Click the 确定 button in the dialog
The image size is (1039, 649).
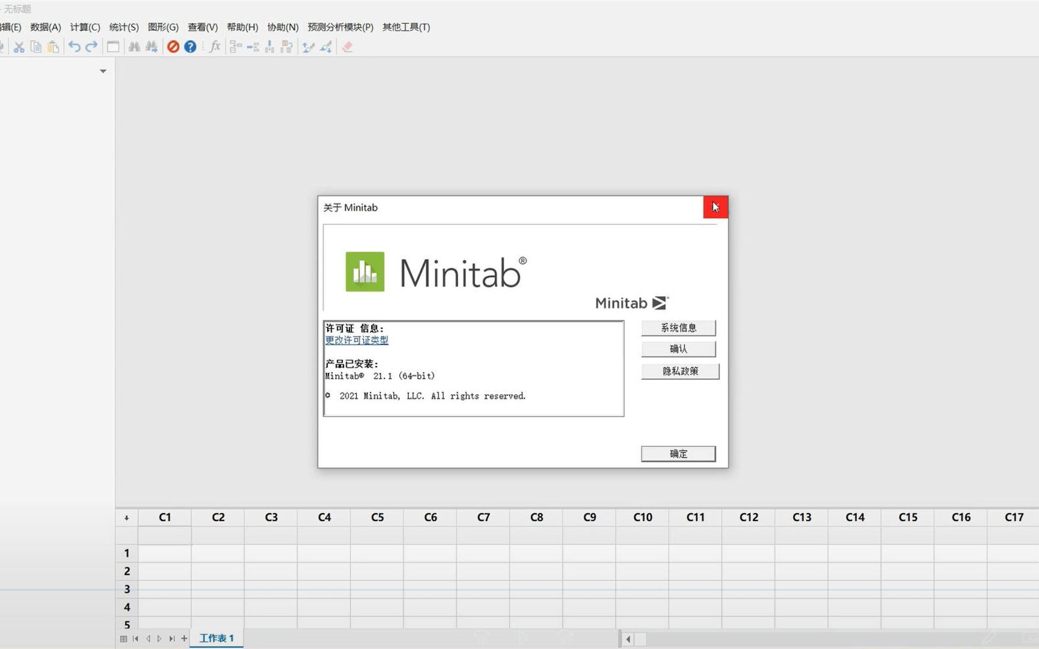point(678,454)
